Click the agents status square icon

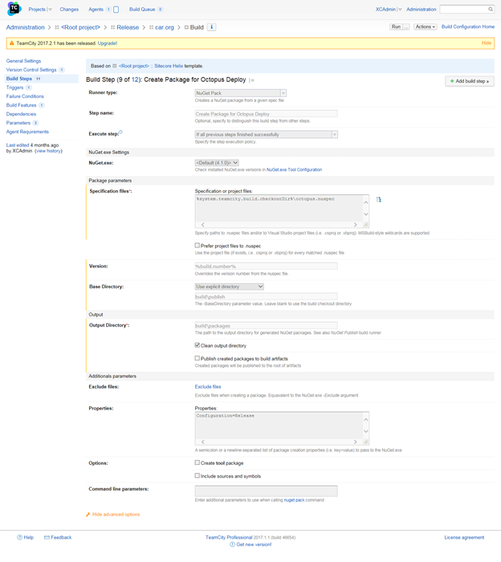tap(116, 10)
